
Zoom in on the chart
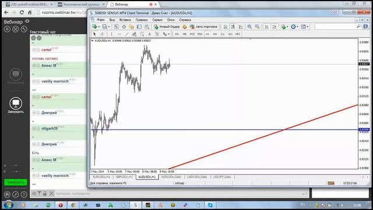pos(249,27)
